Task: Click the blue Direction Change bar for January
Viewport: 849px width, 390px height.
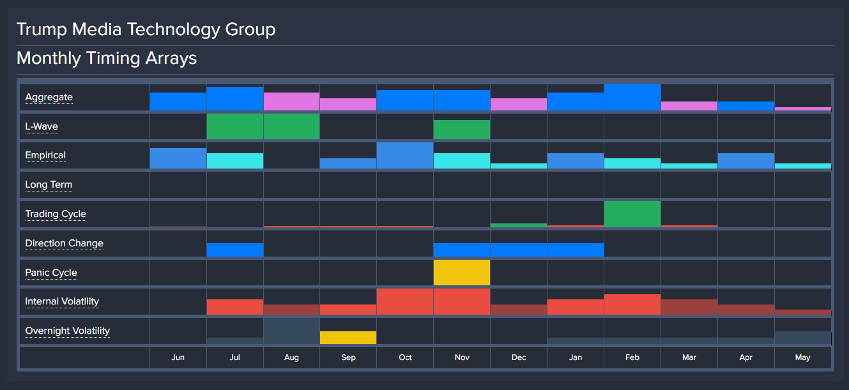Action: (576, 250)
